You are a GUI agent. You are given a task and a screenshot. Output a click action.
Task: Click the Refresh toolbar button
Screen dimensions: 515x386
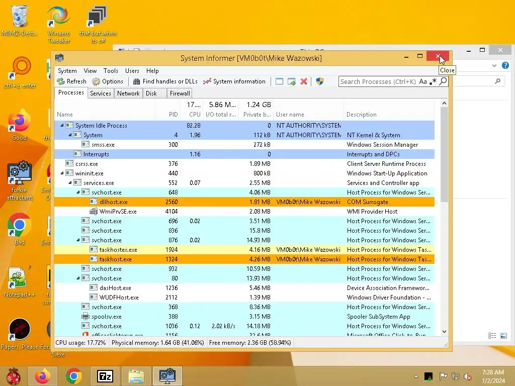pyautogui.click(x=71, y=81)
